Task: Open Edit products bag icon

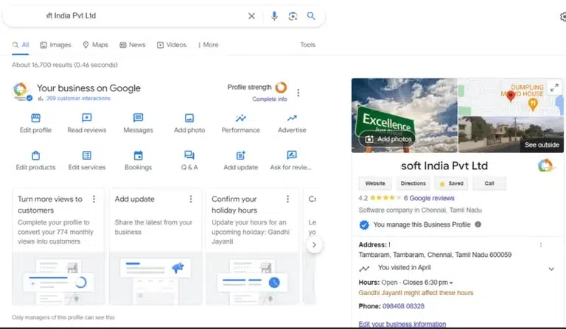Action: coord(35,155)
